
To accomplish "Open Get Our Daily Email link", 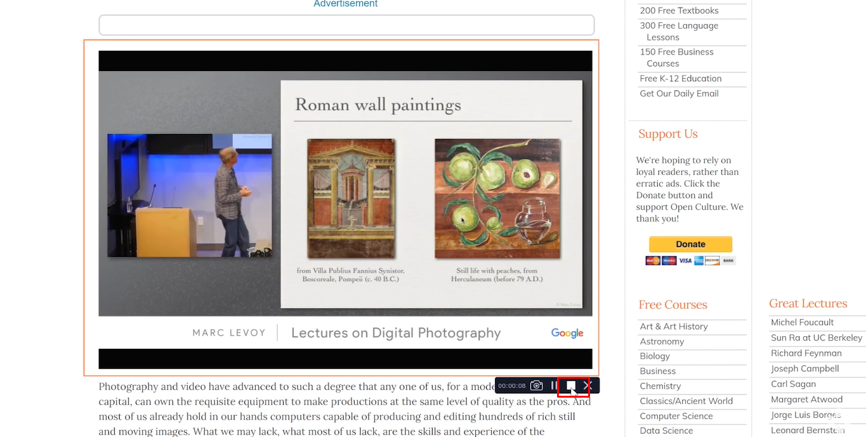I will tap(679, 93).
